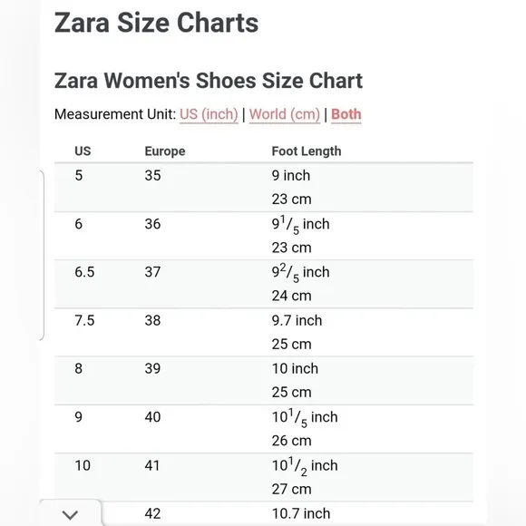Image resolution: width=526 pixels, height=526 pixels.
Task: Select the row with Europe size 36
Action: 264,236
